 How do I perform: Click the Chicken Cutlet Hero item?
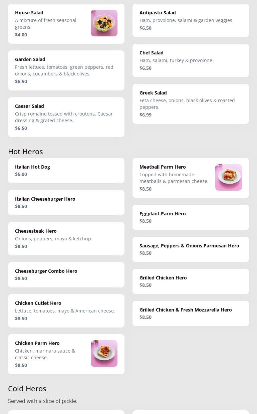(x=66, y=311)
